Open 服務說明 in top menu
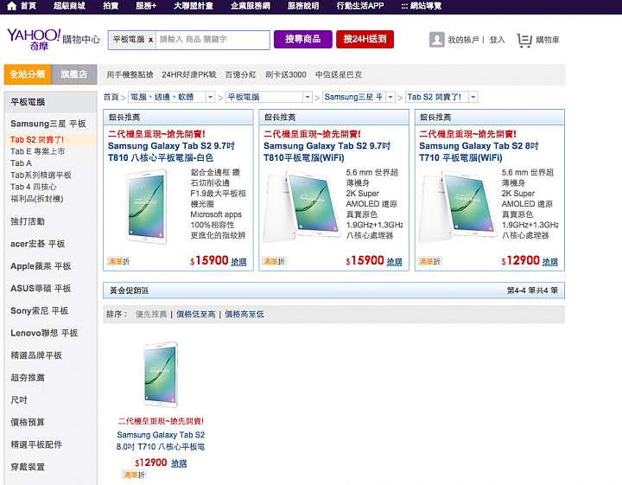 click(x=303, y=6)
